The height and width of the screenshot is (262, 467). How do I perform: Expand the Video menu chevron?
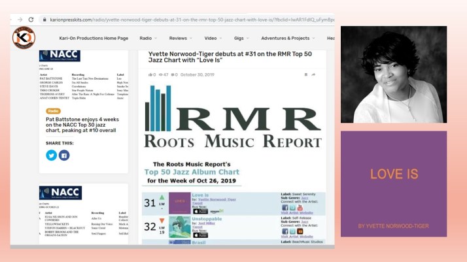click(220, 39)
